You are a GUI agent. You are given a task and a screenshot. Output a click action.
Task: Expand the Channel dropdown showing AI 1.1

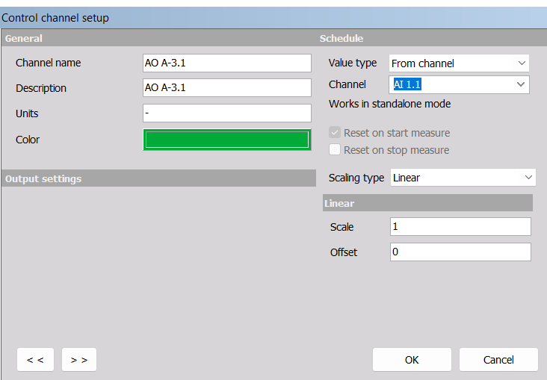459,84
